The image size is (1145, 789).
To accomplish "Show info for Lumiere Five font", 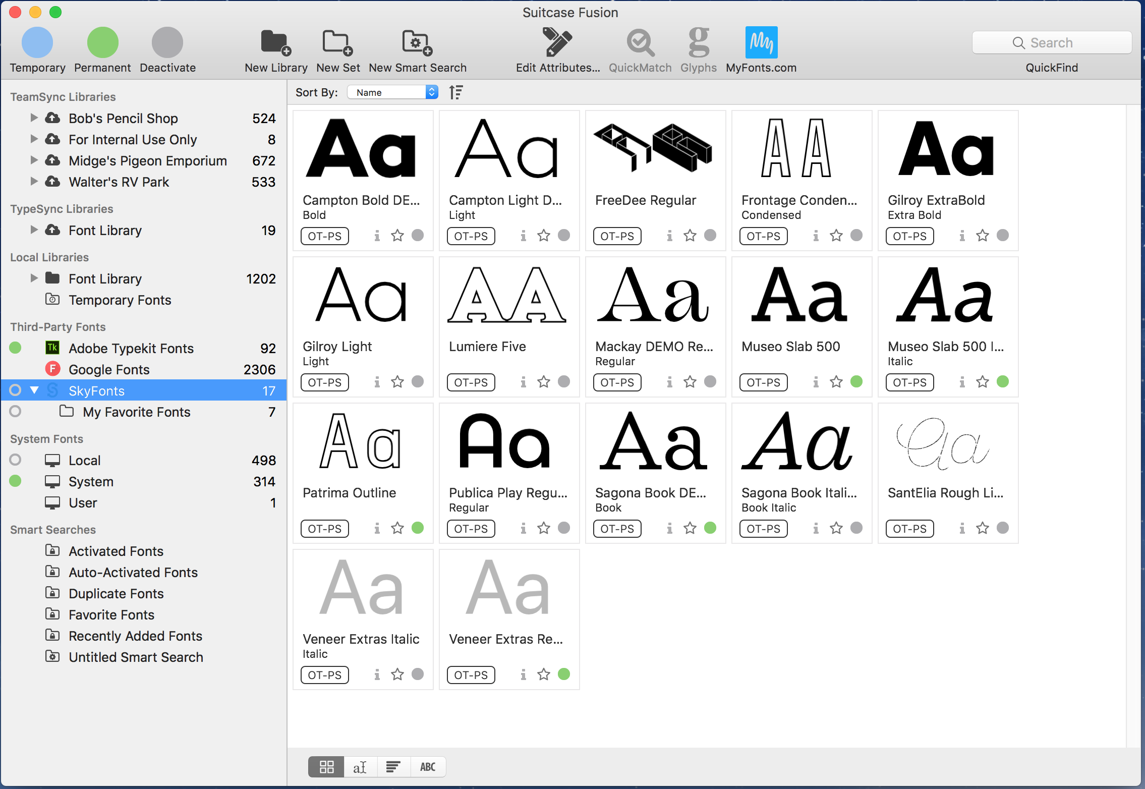I will click(x=523, y=382).
